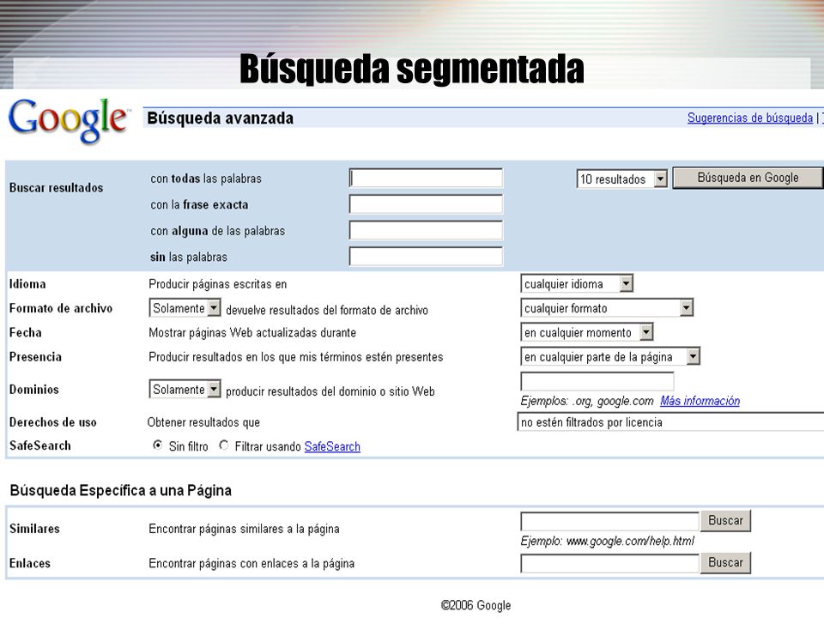Screen dimensions: 824x618
Task: Expand the 'en cualquier momento' dropdown
Action: coord(587,332)
